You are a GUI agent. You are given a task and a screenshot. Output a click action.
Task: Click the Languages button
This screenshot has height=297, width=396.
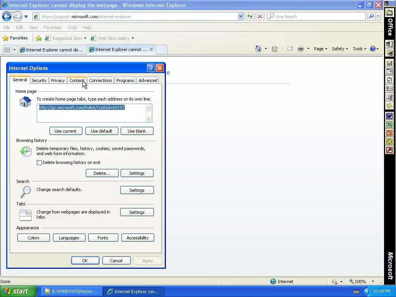click(x=69, y=238)
